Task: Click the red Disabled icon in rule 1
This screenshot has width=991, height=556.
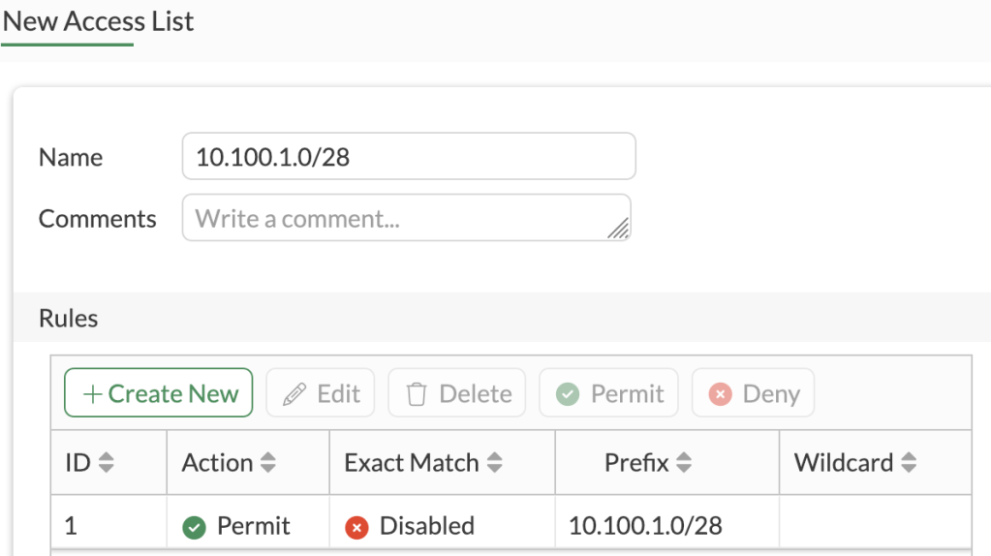Action: [x=356, y=527]
